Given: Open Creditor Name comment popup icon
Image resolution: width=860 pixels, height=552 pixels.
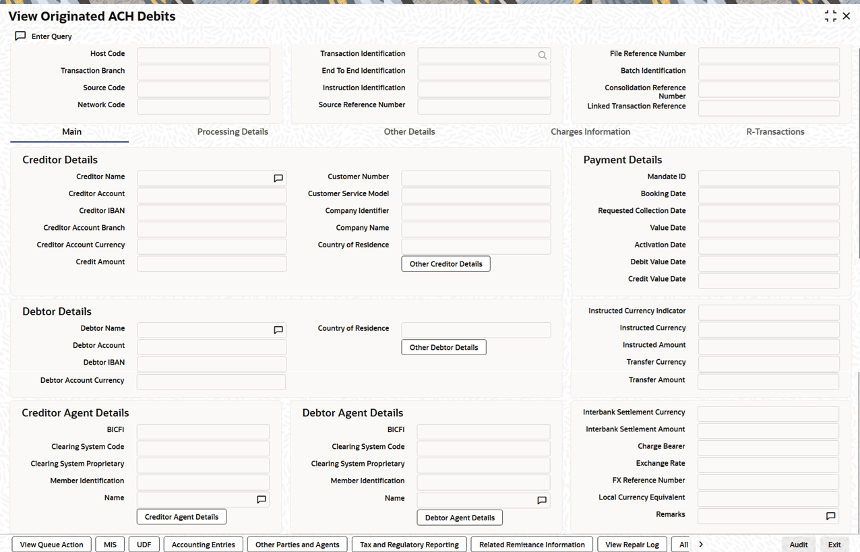Looking at the screenshot, I should click(x=278, y=179).
